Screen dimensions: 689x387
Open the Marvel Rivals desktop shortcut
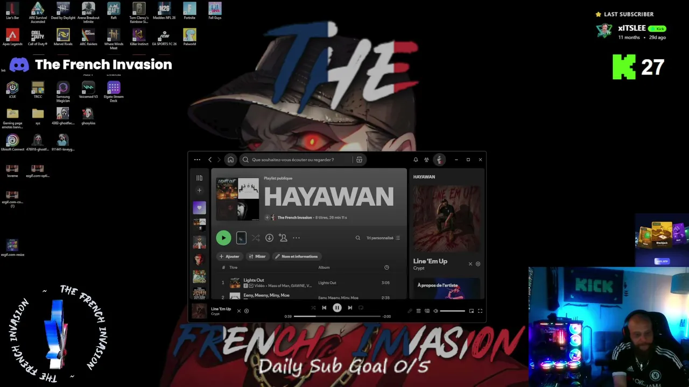[63, 37]
